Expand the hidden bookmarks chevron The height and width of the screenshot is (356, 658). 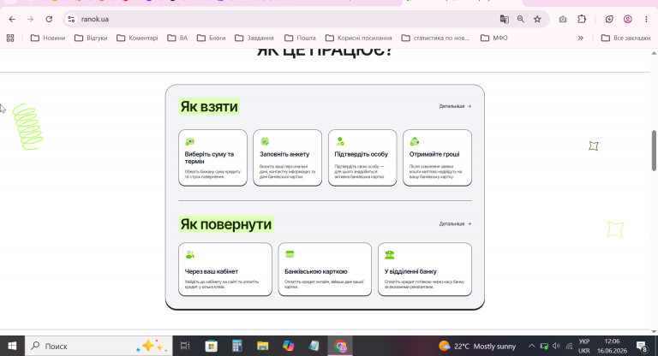click(x=581, y=39)
